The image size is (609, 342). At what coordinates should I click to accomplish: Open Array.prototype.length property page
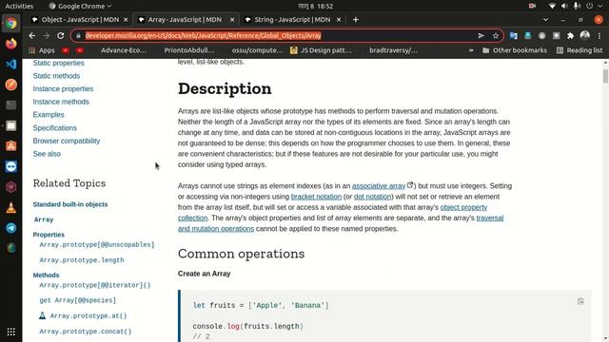82,260
